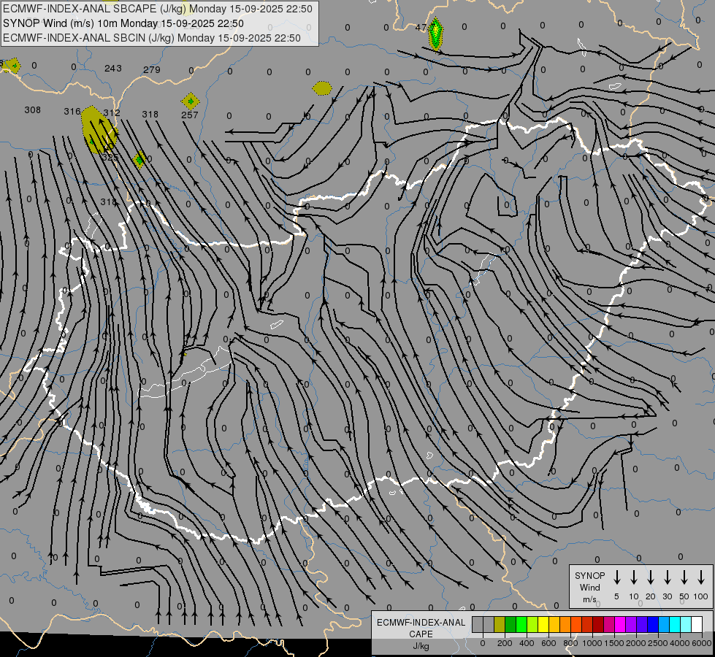Click the 325 value on the map

[x=110, y=157]
